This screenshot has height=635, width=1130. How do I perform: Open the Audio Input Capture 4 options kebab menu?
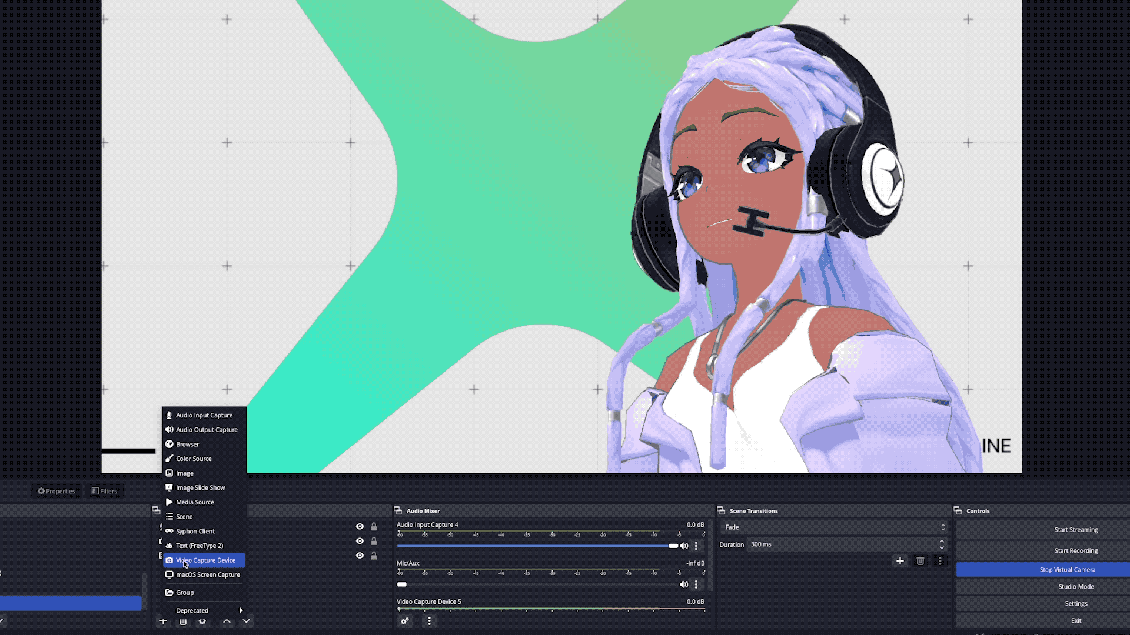click(696, 546)
